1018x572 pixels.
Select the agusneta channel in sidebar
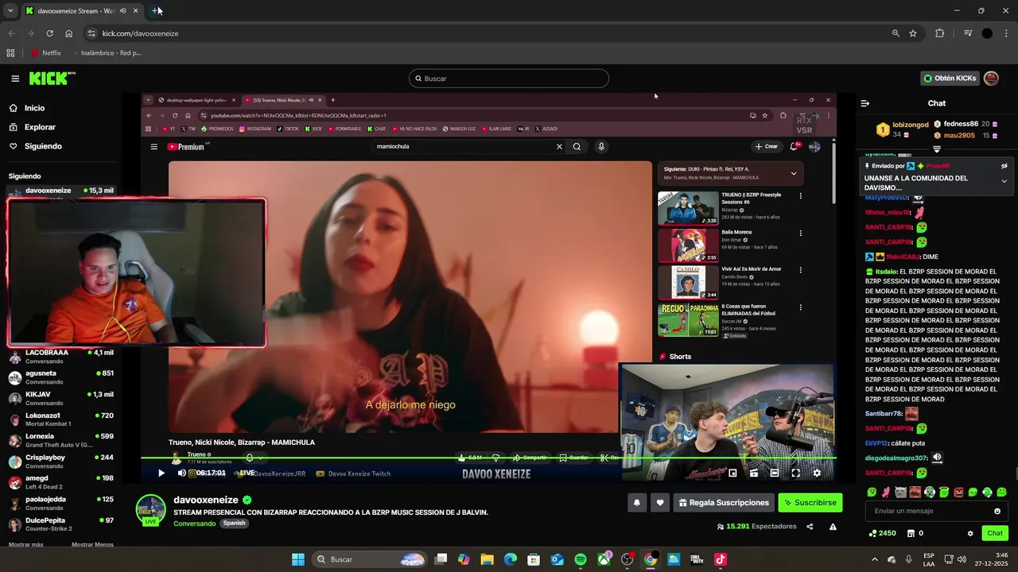60,377
